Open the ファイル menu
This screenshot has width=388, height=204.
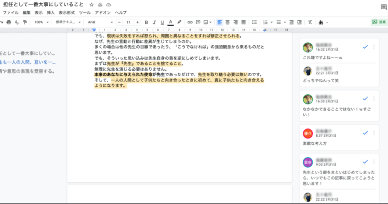click(x=11, y=13)
